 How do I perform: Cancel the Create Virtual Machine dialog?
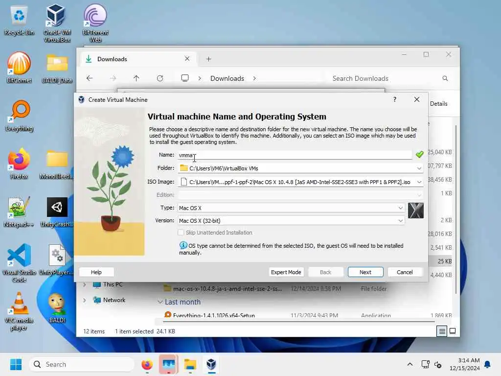pyautogui.click(x=405, y=272)
